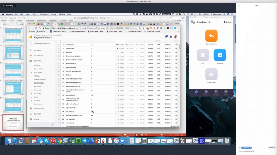Adjust the PowerPoint zoom slider

coord(162,135)
